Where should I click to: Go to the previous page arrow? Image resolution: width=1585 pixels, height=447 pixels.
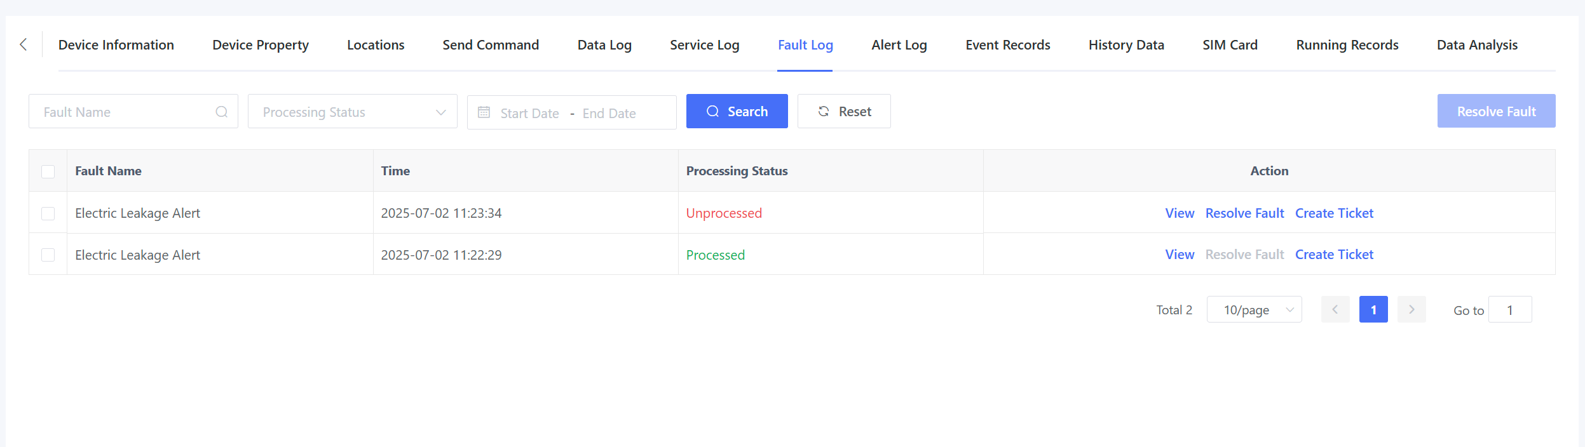point(1335,310)
